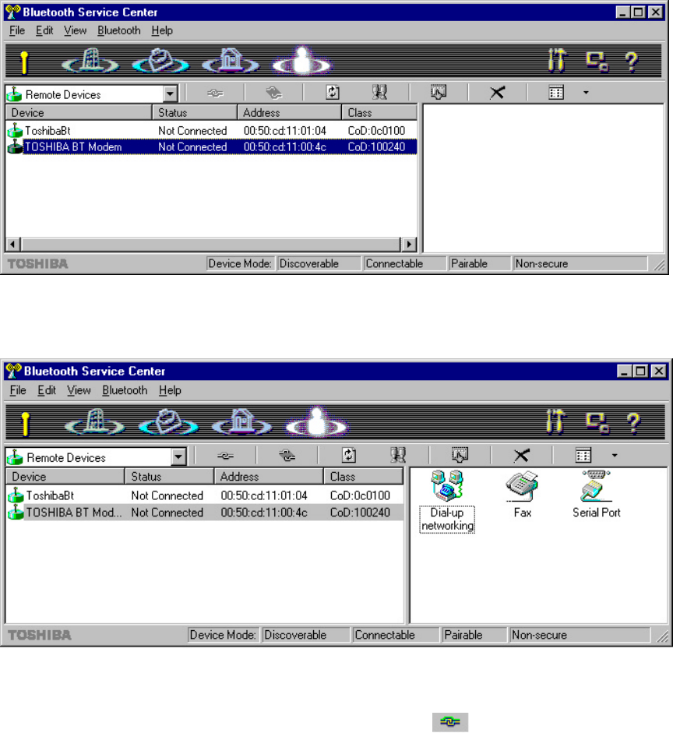The width and height of the screenshot is (673, 733).
Task: Open view options arrow in lower window toolbar
Action: coord(615,456)
